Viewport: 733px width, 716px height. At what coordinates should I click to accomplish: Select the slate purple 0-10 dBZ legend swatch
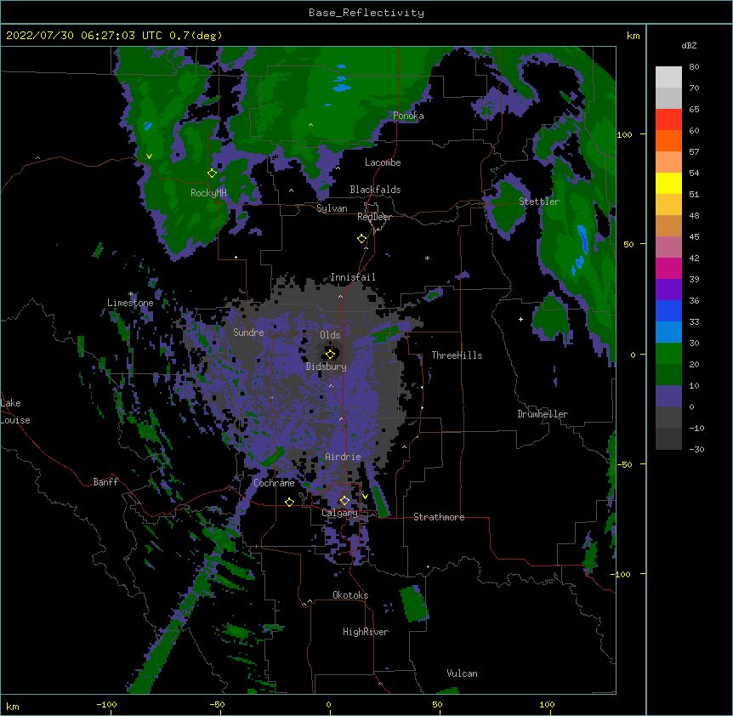tap(668, 396)
